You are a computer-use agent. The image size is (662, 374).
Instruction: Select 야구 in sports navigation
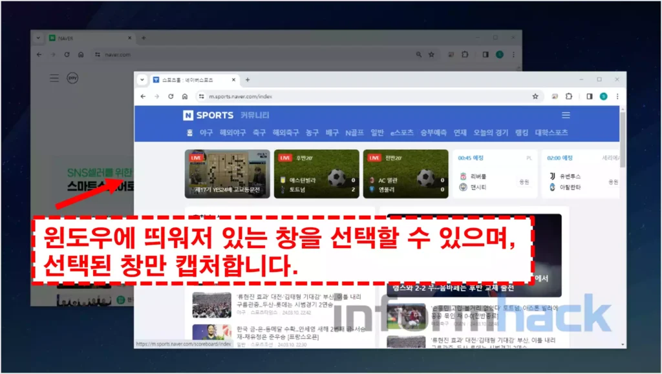[x=206, y=133]
